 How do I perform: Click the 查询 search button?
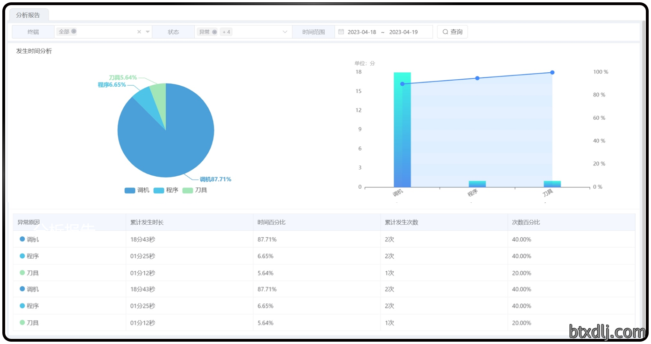click(x=452, y=32)
